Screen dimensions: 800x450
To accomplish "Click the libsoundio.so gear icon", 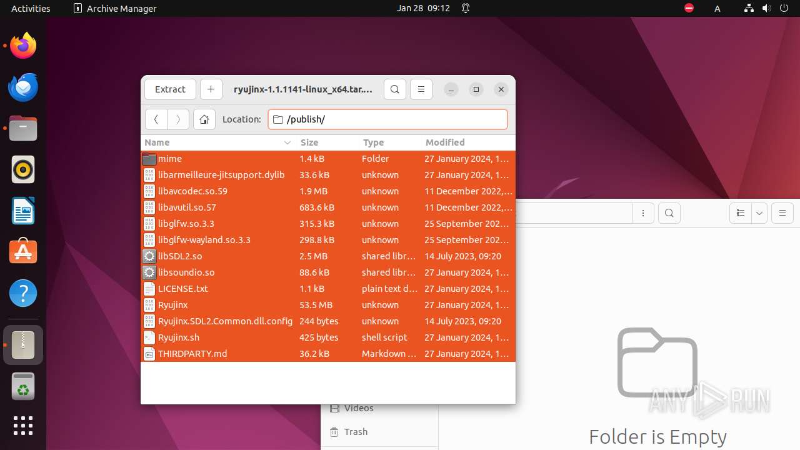I will [149, 272].
